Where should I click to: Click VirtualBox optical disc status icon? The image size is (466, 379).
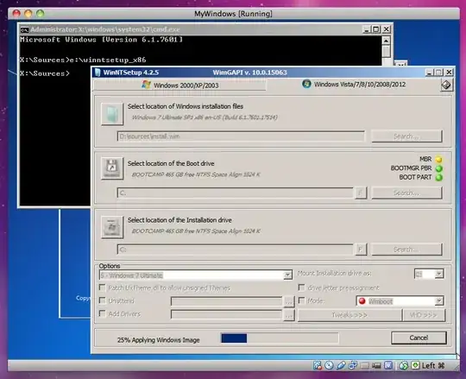[x=329, y=365]
